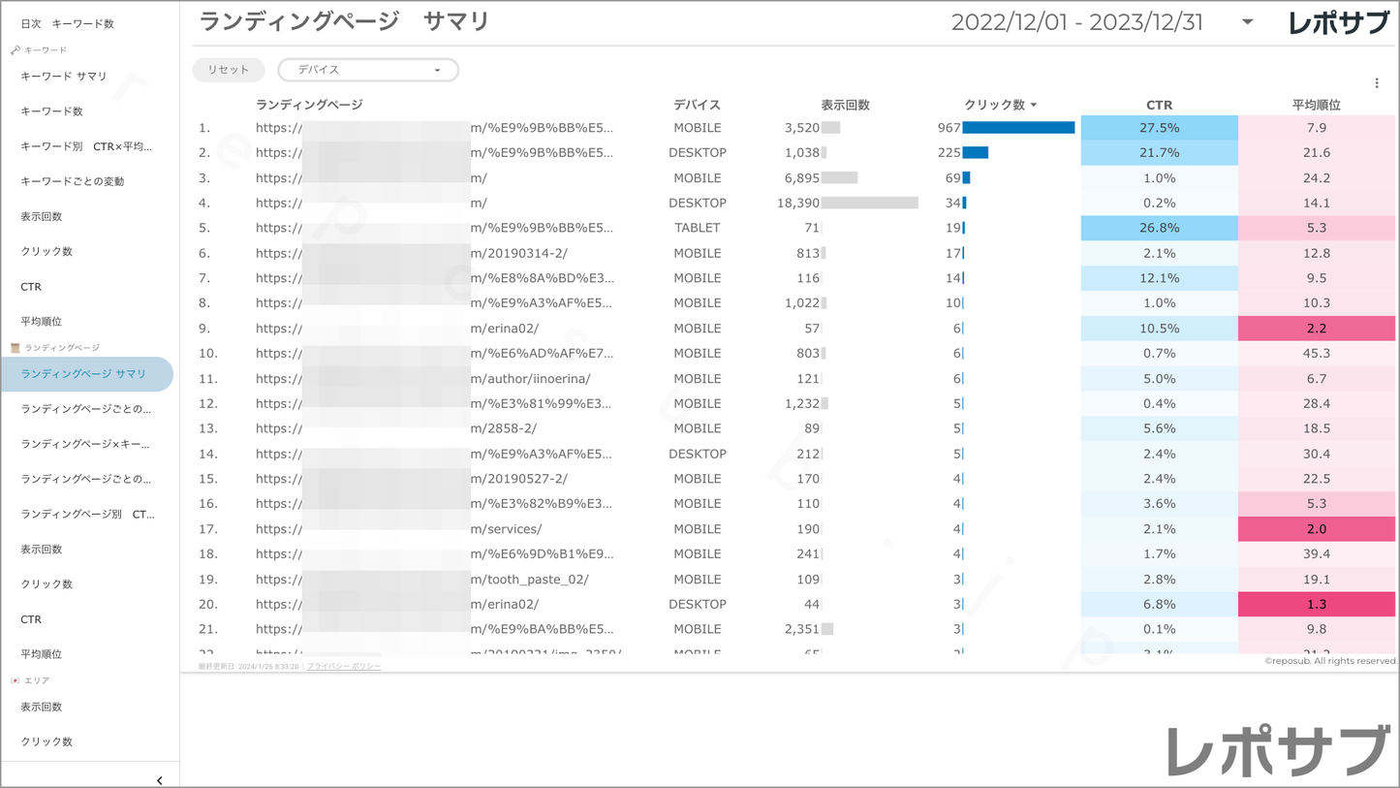1400x788 pixels.
Task: Click the 1.3 平均順位 dark pink cell
Action: [x=1316, y=604]
